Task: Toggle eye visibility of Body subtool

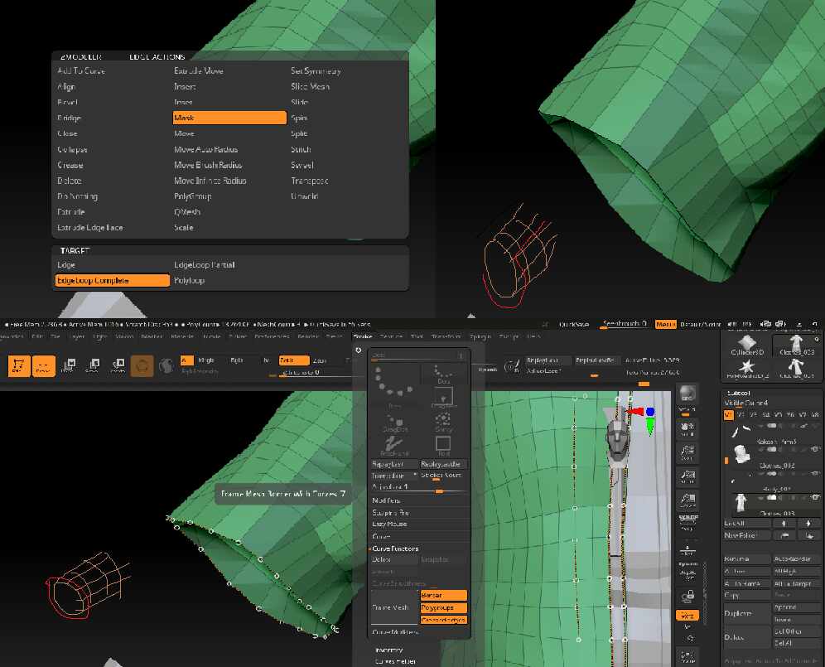Action: point(816,473)
